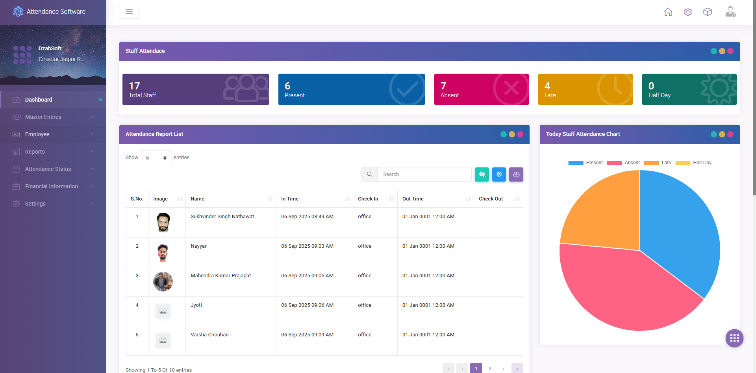Expand the Reports sidebar menu
This screenshot has width=756, height=373.
pyautogui.click(x=53, y=152)
